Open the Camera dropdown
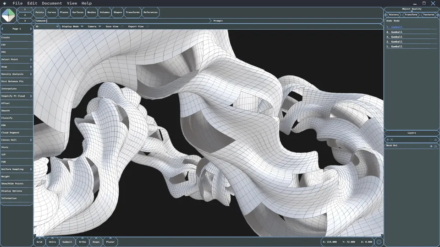 pyautogui.click(x=94, y=27)
